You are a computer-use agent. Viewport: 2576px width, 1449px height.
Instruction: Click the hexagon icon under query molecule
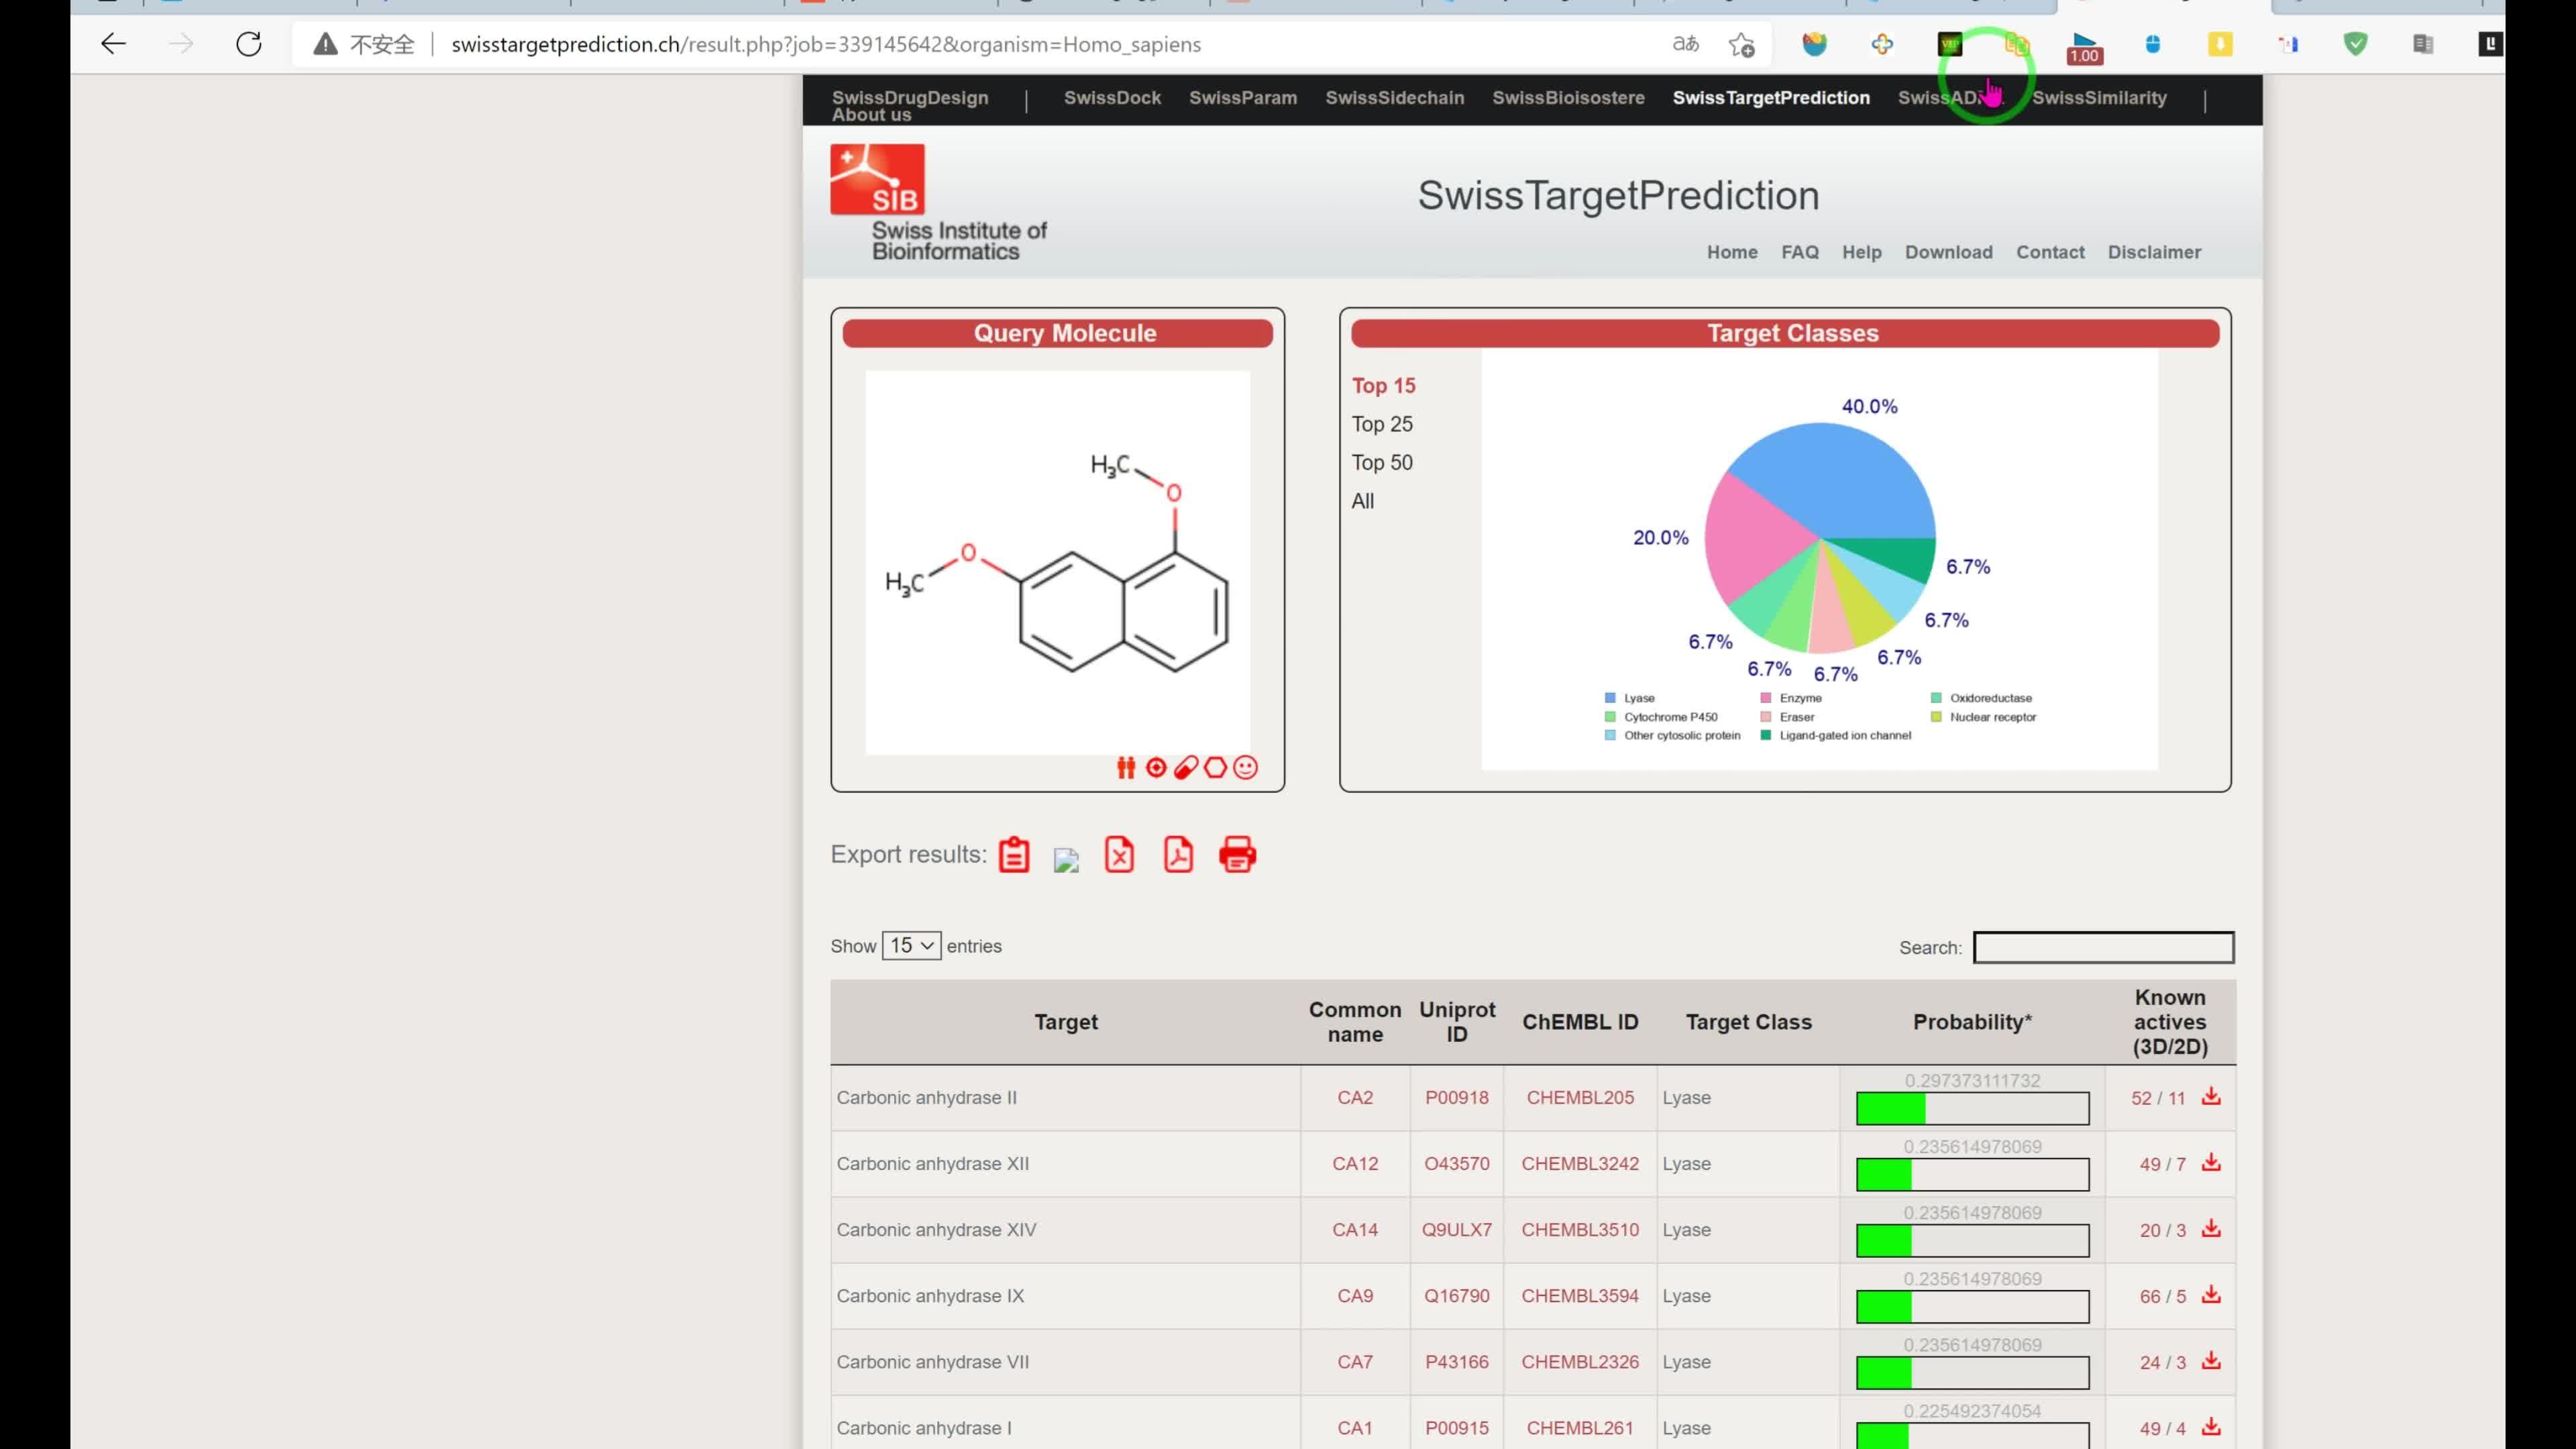1215,767
